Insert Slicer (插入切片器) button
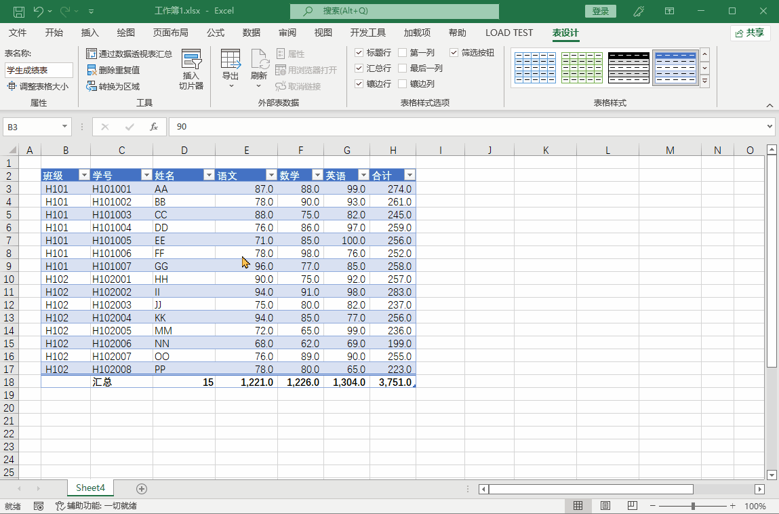The height and width of the screenshot is (514, 779). (191, 70)
